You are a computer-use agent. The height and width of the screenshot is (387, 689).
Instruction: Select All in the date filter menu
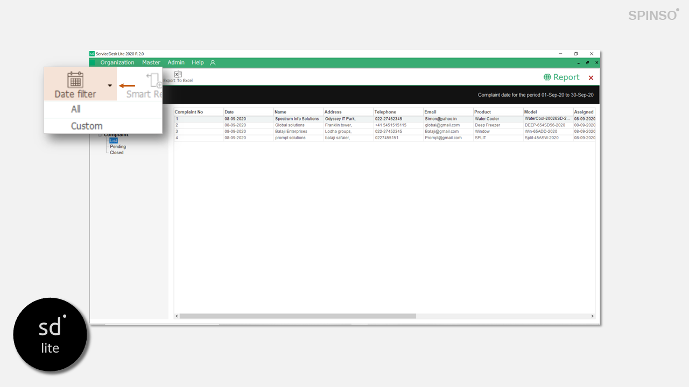point(76,109)
